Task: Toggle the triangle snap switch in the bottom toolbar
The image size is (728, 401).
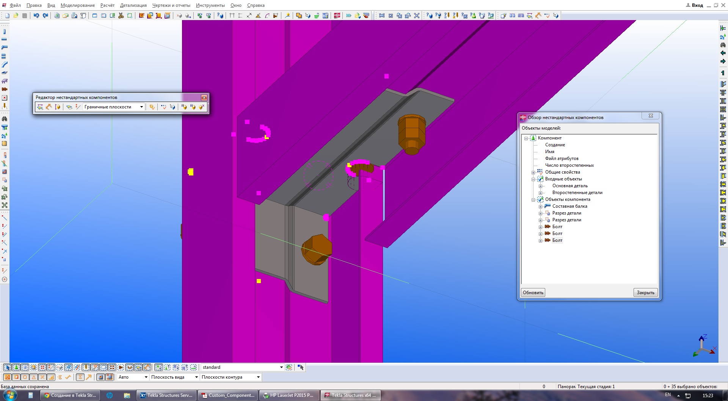Action: point(33,377)
